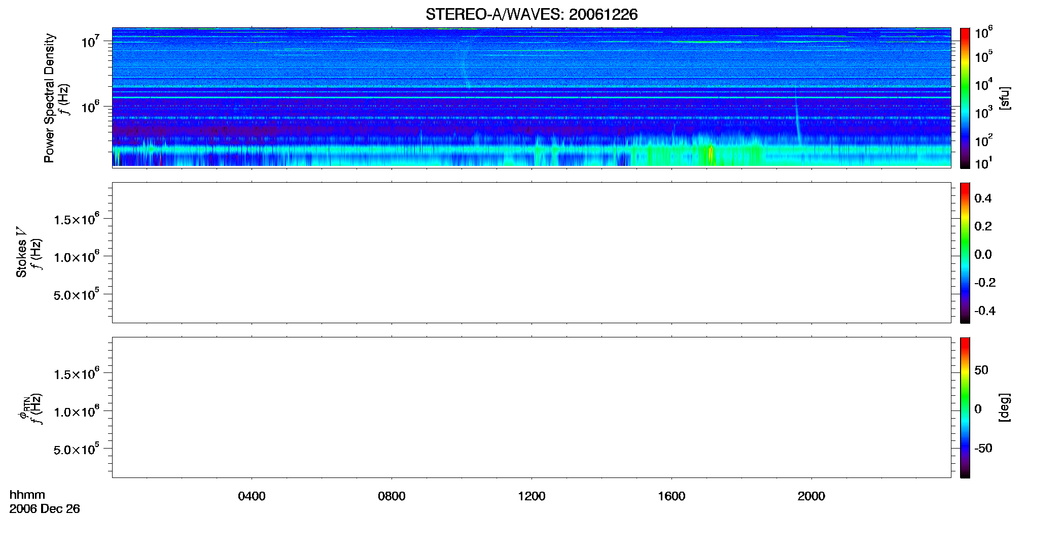Click the 1200 time tick label
This screenshot has height=548, width=1063.
point(531,496)
